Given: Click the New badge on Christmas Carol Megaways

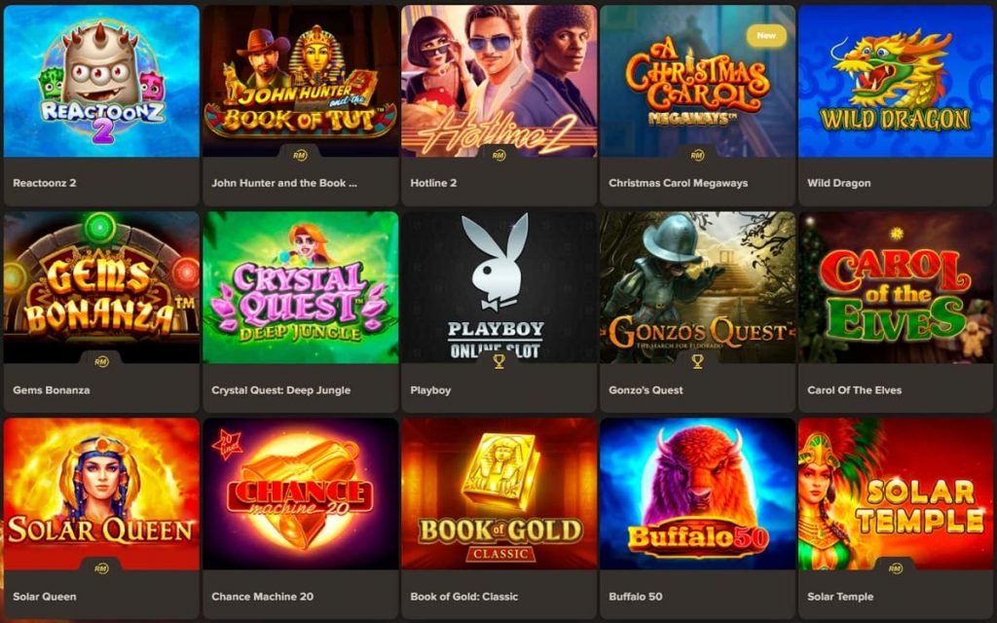Looking at the screenshot, I should tap(766, 36).
